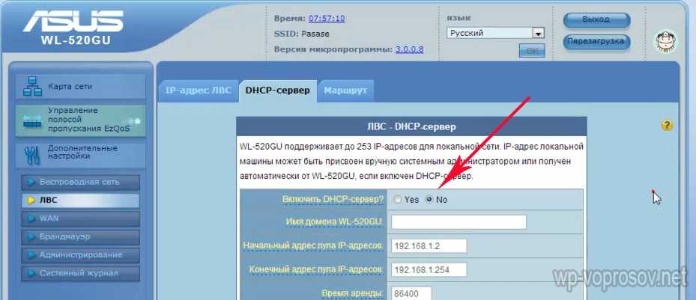
Task: Open the Системный журнал menu section
Action: (x=80, y=273)
